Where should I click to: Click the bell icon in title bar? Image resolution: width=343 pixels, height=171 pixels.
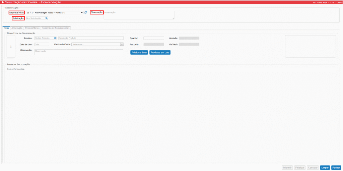tap(3, 2)
